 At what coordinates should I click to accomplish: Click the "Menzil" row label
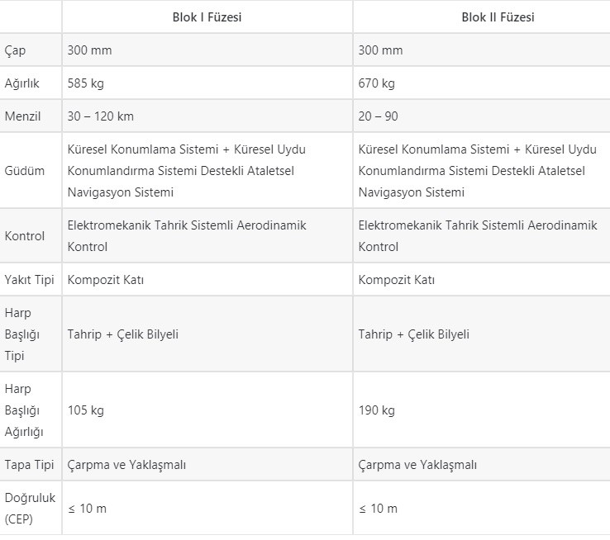coord(22,116)
